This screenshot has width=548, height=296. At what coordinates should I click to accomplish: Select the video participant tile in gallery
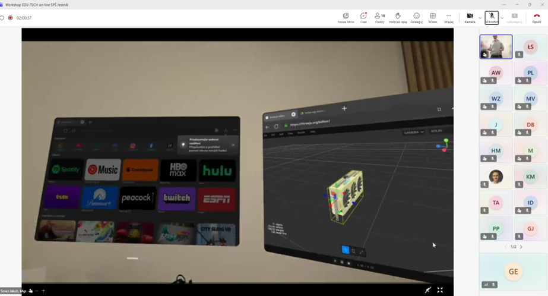pos(496,46)
